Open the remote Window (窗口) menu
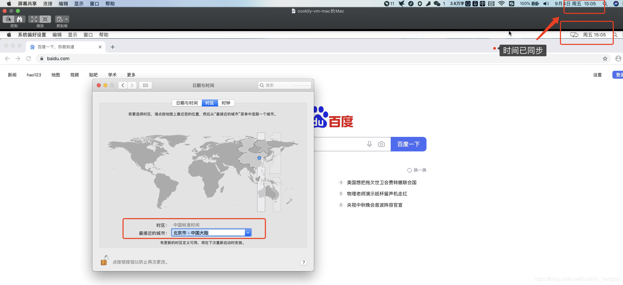 point(88,35)
